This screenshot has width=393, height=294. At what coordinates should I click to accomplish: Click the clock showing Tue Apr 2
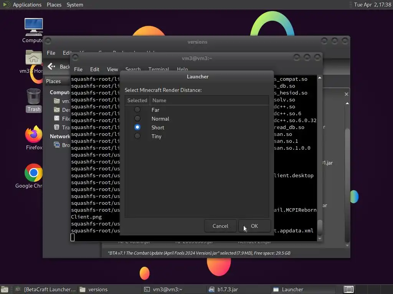coord(372,5)
